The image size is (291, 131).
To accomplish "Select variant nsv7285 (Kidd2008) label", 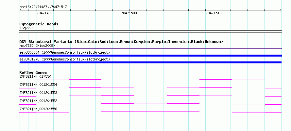I will coord(37,46).
